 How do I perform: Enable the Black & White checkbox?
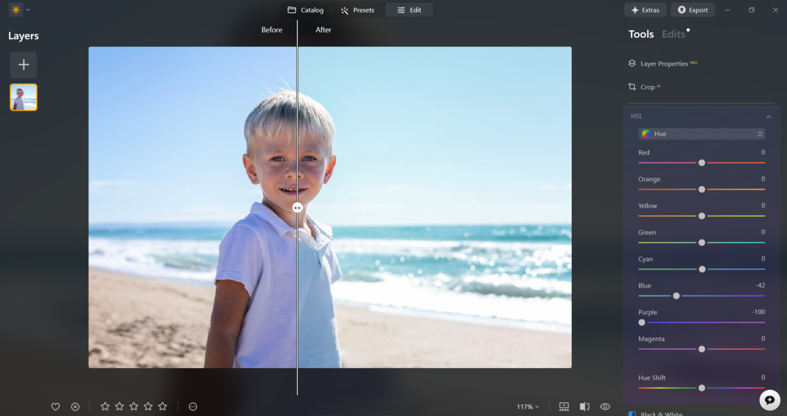pos(632,413)
